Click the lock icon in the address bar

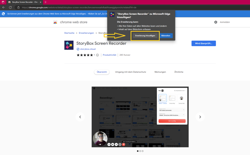pos(19,7)
